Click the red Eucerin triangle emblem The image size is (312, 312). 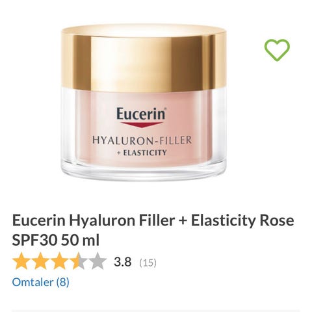click(x=141, y=125)
